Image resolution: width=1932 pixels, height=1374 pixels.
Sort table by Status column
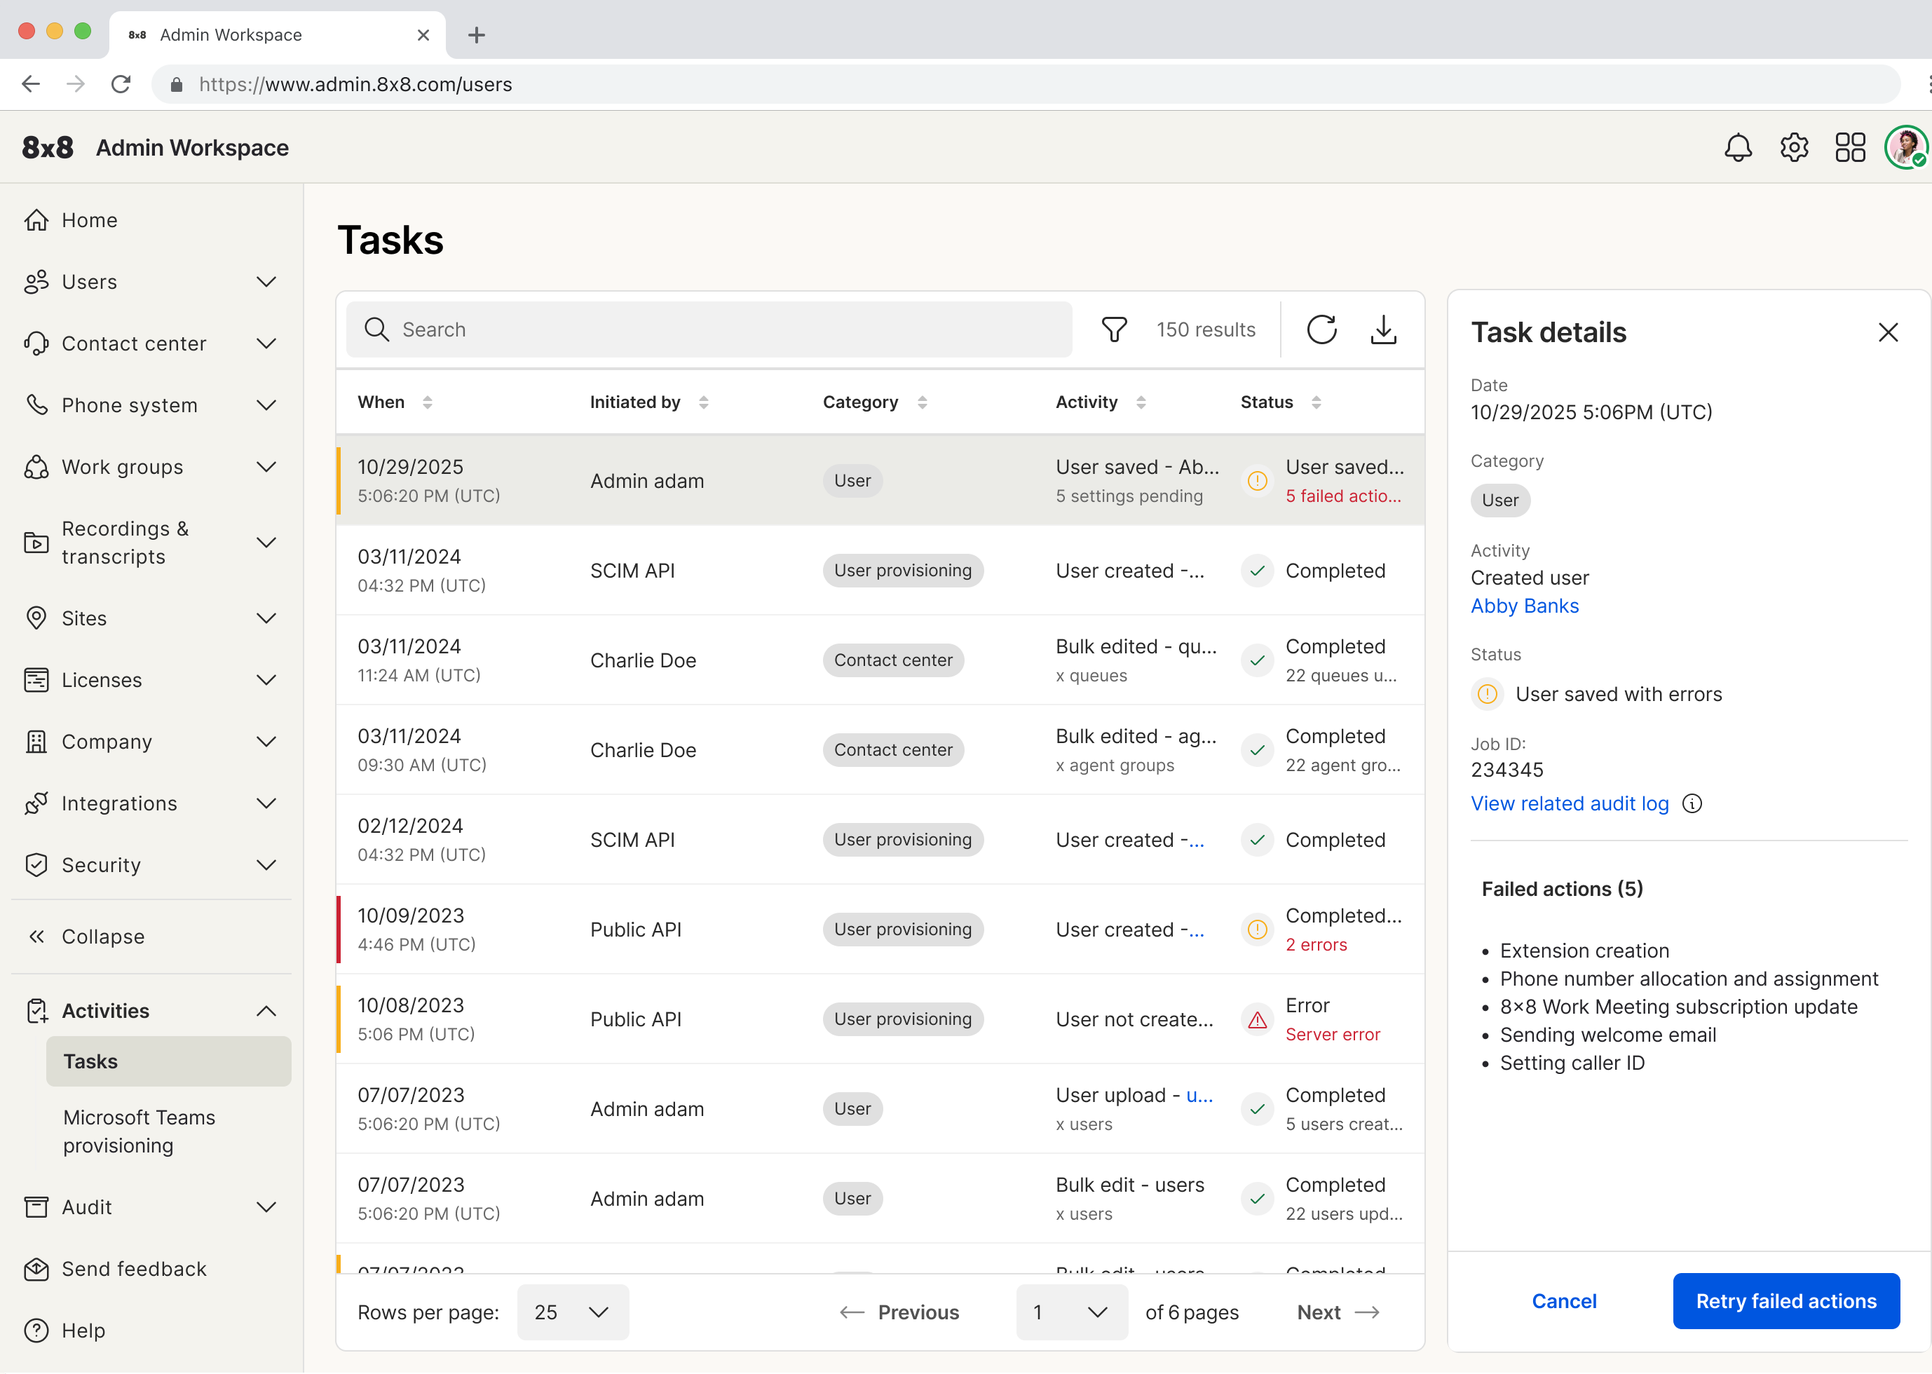tap(1315, 402)
